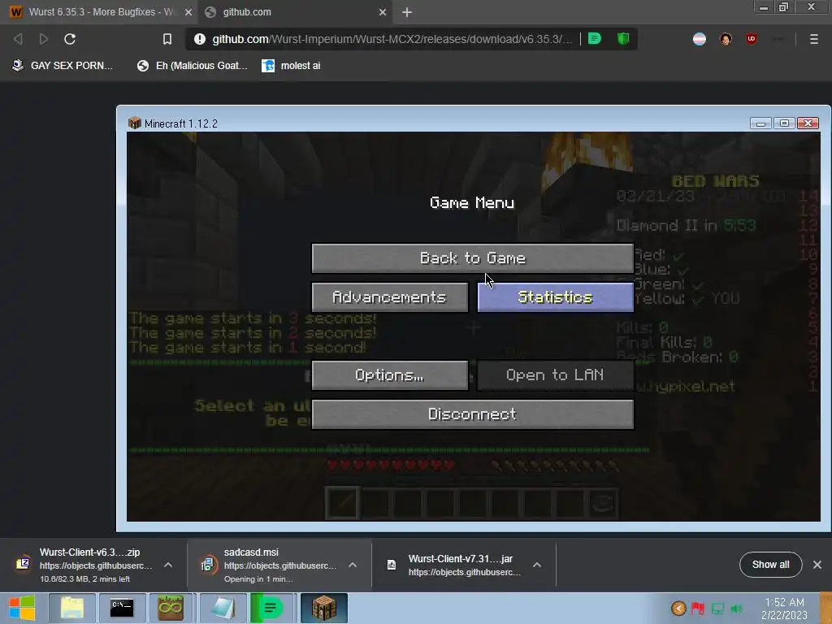
Task: Show hidden tray icons with orange arrow
Action: (678, 608)
